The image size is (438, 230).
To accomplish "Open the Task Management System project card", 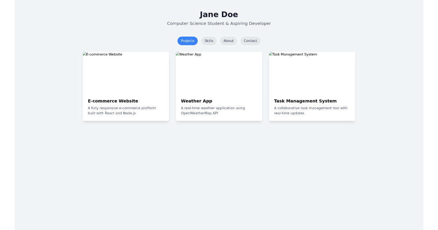I will [x=312, y=87].
